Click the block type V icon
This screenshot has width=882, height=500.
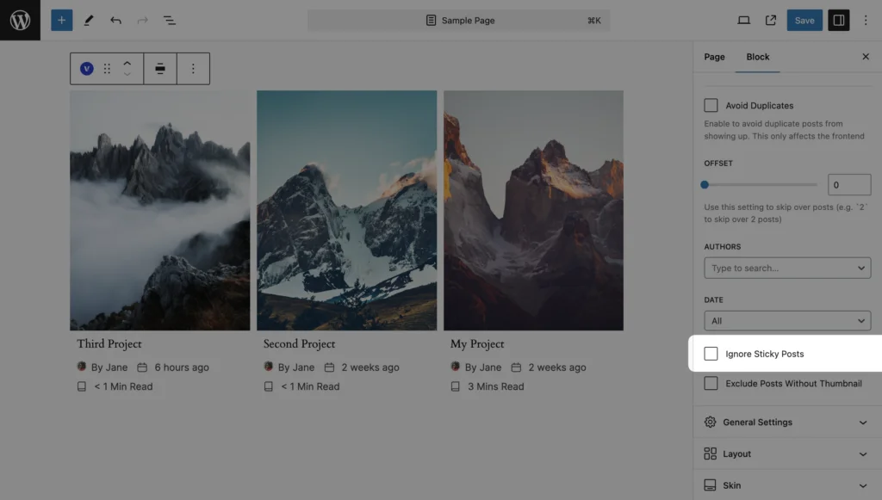pyautogui.click(x=87, y=69)
